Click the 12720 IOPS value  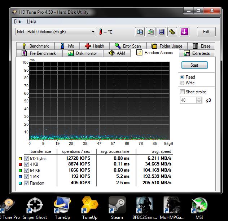[x=78, y=158]
